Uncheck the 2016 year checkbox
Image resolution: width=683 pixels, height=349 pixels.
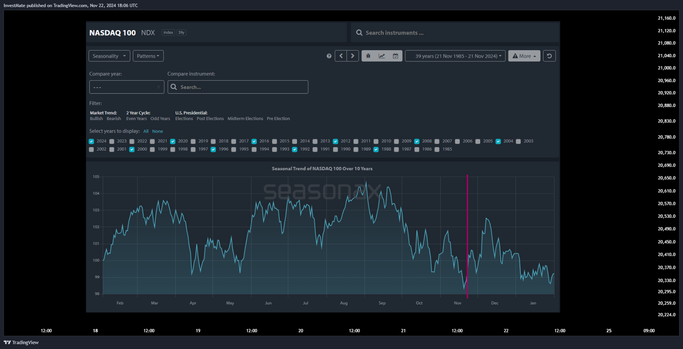click(254, 141)
